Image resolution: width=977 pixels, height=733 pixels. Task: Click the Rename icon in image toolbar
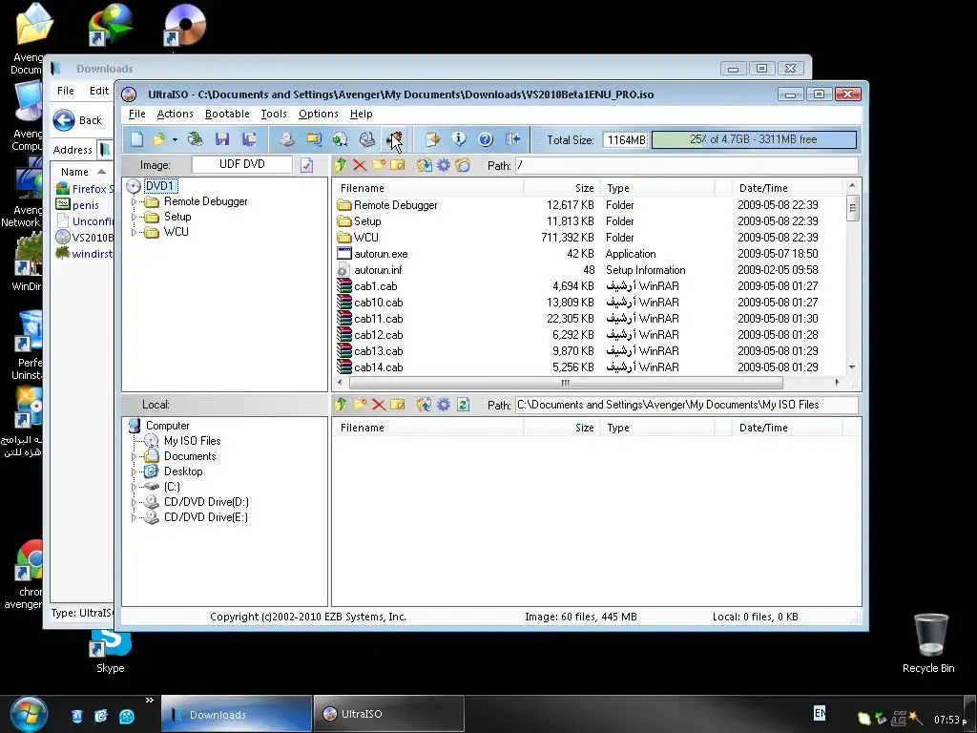tap(398, 165)
